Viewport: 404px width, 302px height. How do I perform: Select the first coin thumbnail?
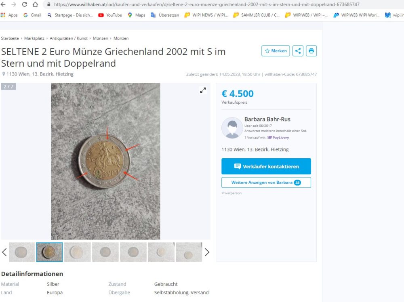[x=22, y=252]
